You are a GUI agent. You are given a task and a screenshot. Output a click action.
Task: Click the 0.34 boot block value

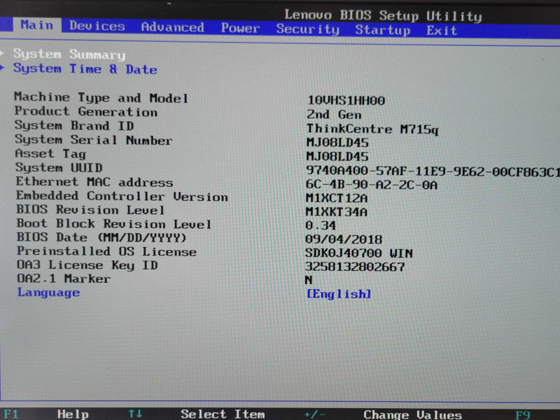coord(321,225)
